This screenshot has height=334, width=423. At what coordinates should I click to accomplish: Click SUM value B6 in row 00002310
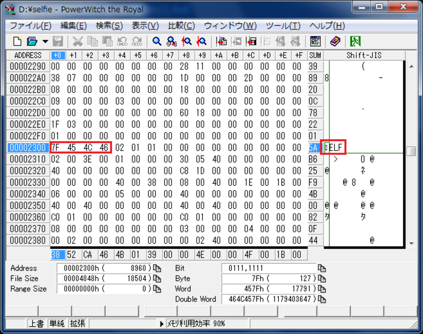point(313,159)
